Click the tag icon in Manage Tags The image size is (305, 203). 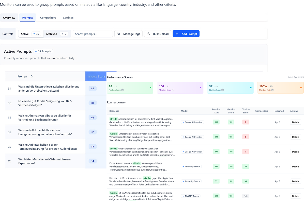118,34
